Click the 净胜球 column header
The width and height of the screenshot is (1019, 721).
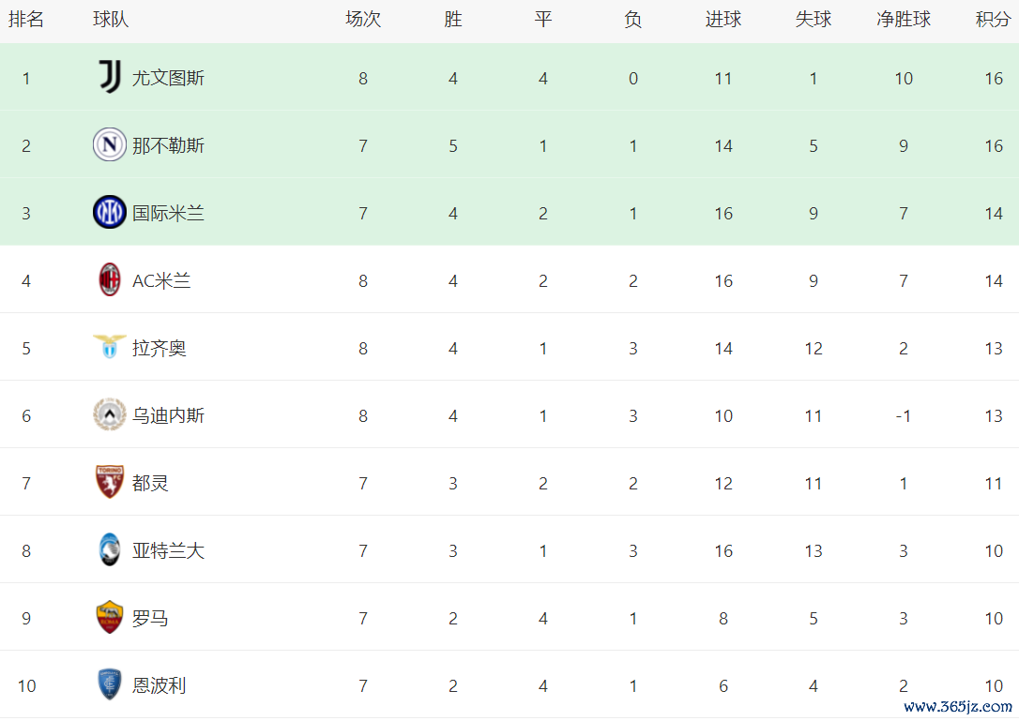pyautogui.click(x=904, y=20)
